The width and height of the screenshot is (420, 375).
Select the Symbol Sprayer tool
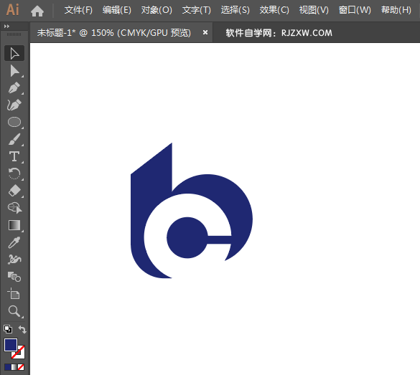click(14, 260)
